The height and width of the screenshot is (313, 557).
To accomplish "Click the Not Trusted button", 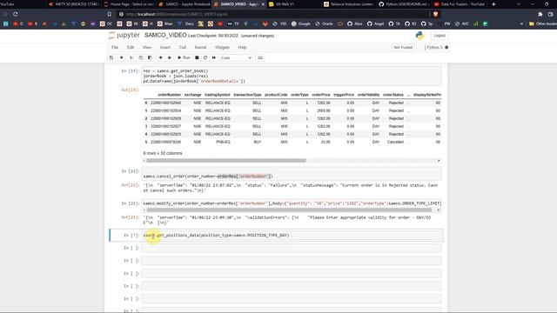I will (x=403, y=47).
